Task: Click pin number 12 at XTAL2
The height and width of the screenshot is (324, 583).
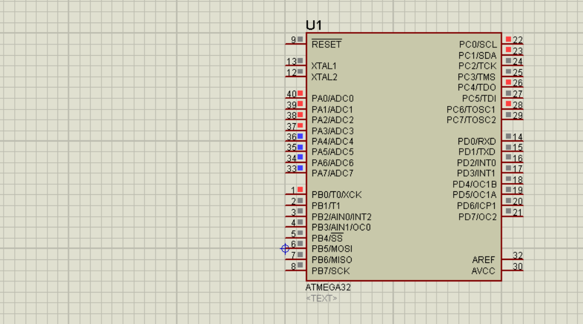Action: tap(292, 72)
